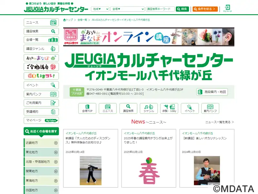
Task: Click the お近くの会場を探す heading
Action: (41, 132)
